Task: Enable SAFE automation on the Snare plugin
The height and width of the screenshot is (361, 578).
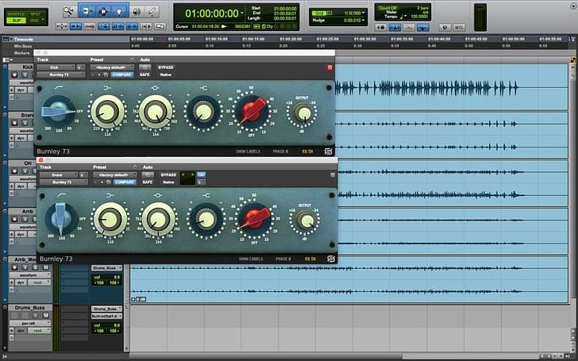Action: coord(145,182)
